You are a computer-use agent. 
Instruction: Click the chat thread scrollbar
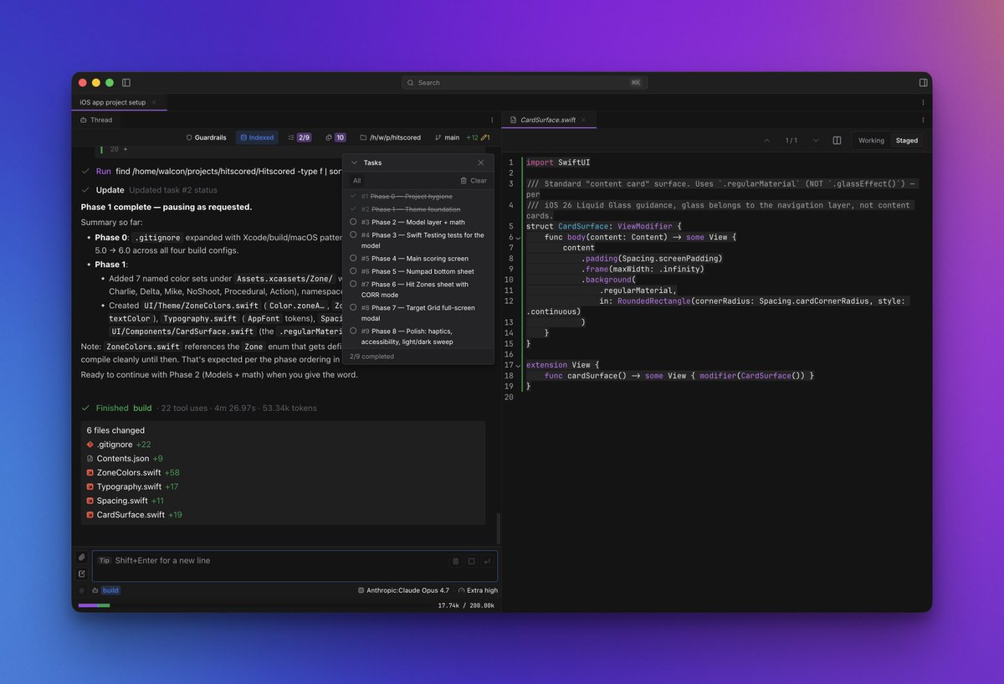tap(498, 527)
